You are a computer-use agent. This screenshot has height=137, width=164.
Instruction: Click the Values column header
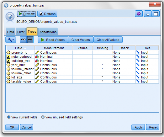coord(83,48)
